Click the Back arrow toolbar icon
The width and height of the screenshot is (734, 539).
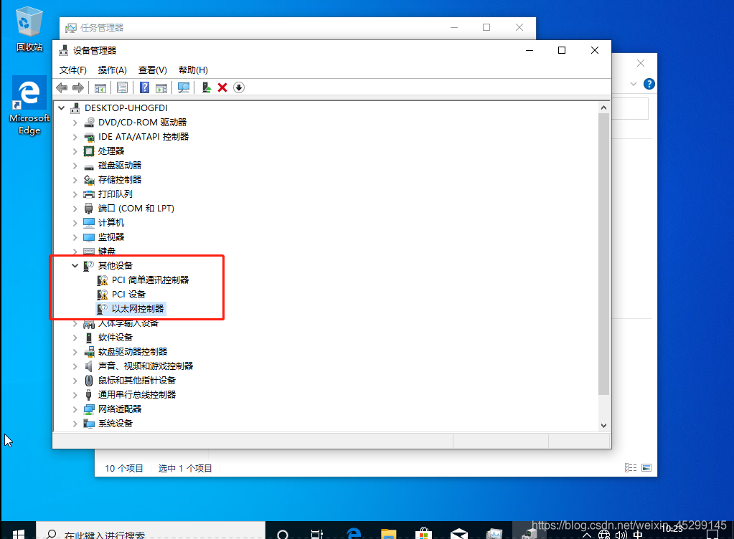[62, 87]
